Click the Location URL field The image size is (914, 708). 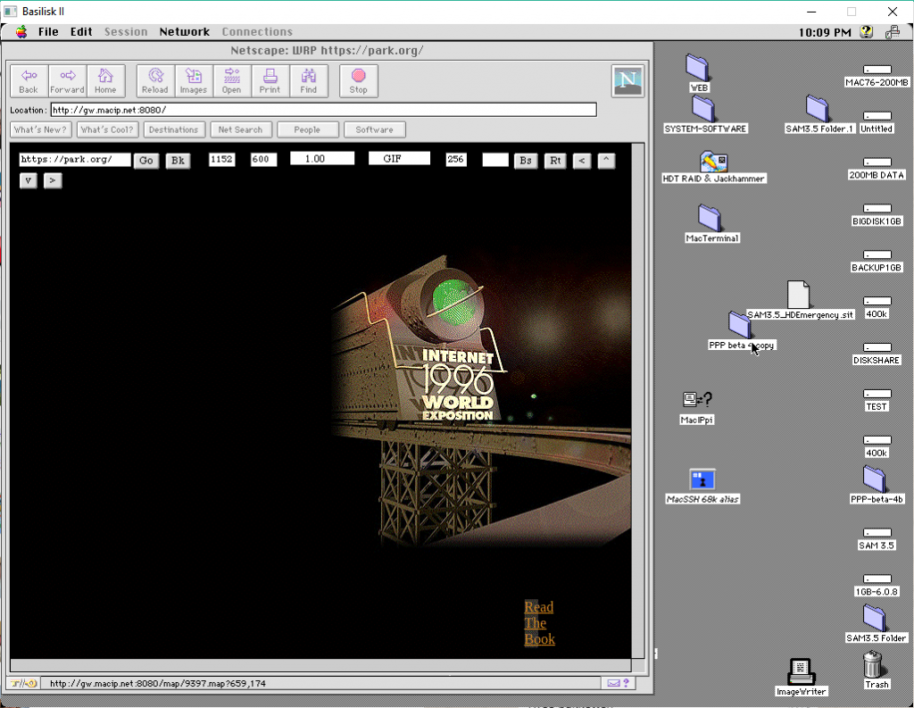coord(323,110)
